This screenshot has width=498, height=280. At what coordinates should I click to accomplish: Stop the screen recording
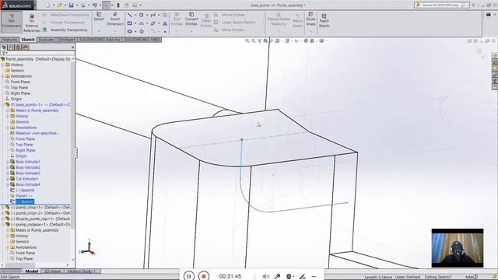click(x=204, y=276)
